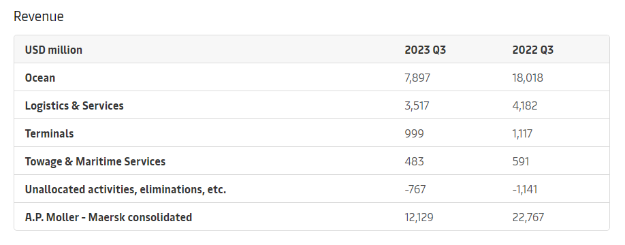Click Ocean 2022 Q3 value 18,018
Viewport: 625px width, 245px height.
click(x=528, y=78)
